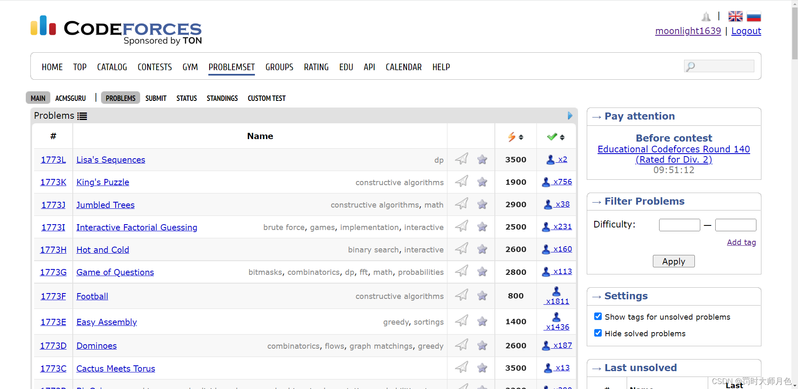Click the Sponsored by TON text
Screen dimensions: 798x389
coord(163,41)
